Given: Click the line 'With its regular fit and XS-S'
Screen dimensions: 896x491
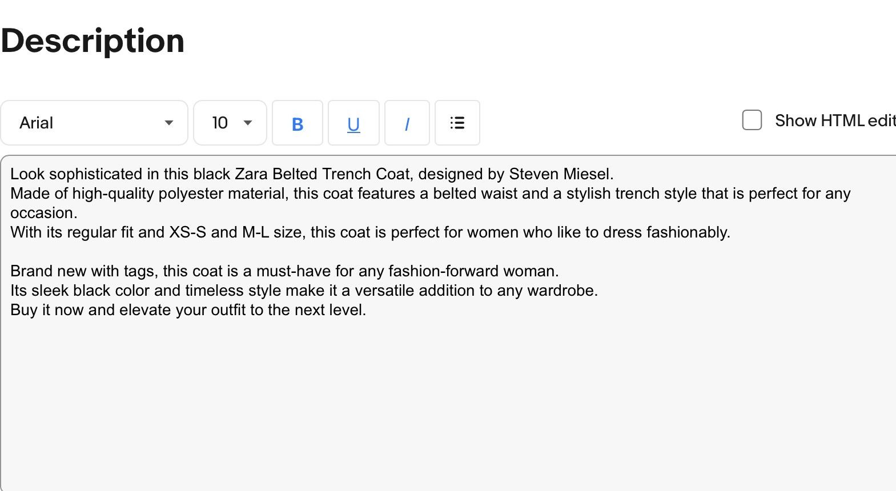Looking at the screenshot, I should pos(371,232).
